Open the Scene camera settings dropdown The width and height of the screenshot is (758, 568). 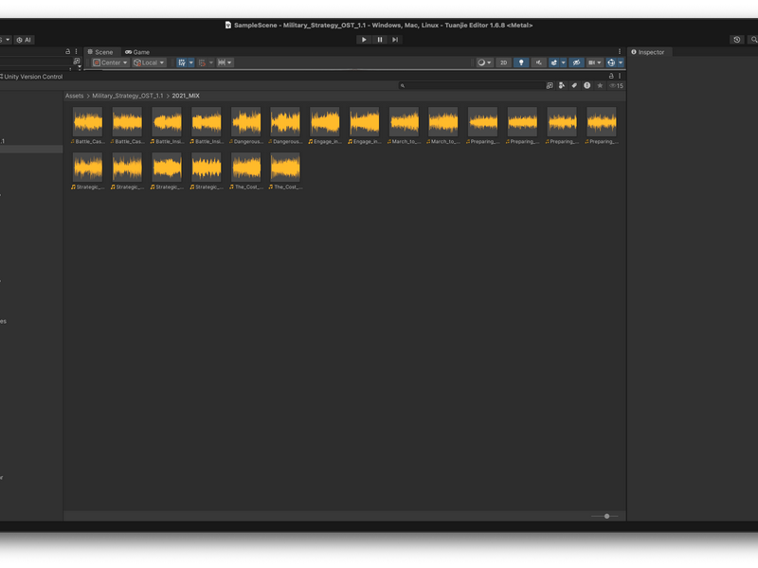tap(595, 62)
